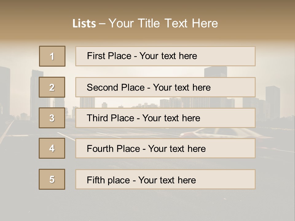This screenshot has height=221, width=295.
Task: Click the leftmost skyscraper in the background
Action: point(5,92)
